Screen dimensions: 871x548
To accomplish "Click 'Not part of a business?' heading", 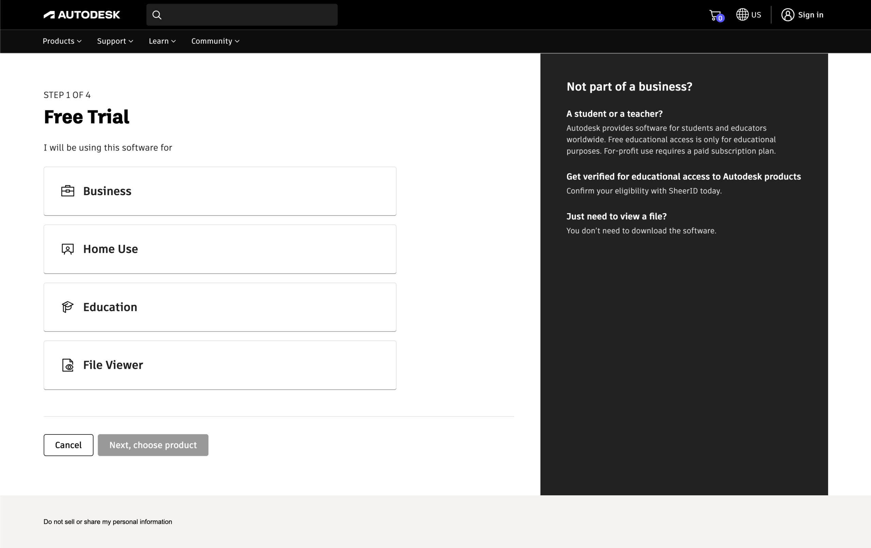I will [x=629, y=86].
